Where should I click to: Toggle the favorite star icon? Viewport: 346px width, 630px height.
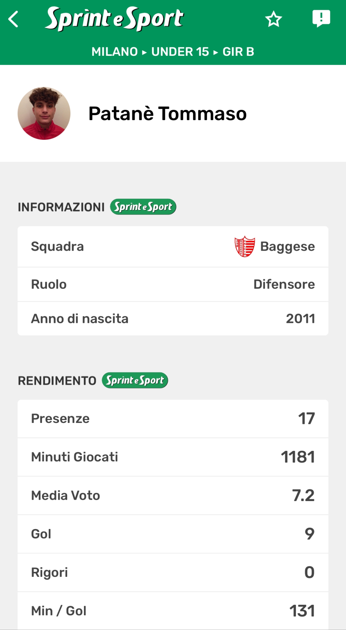tap(273, 19)
